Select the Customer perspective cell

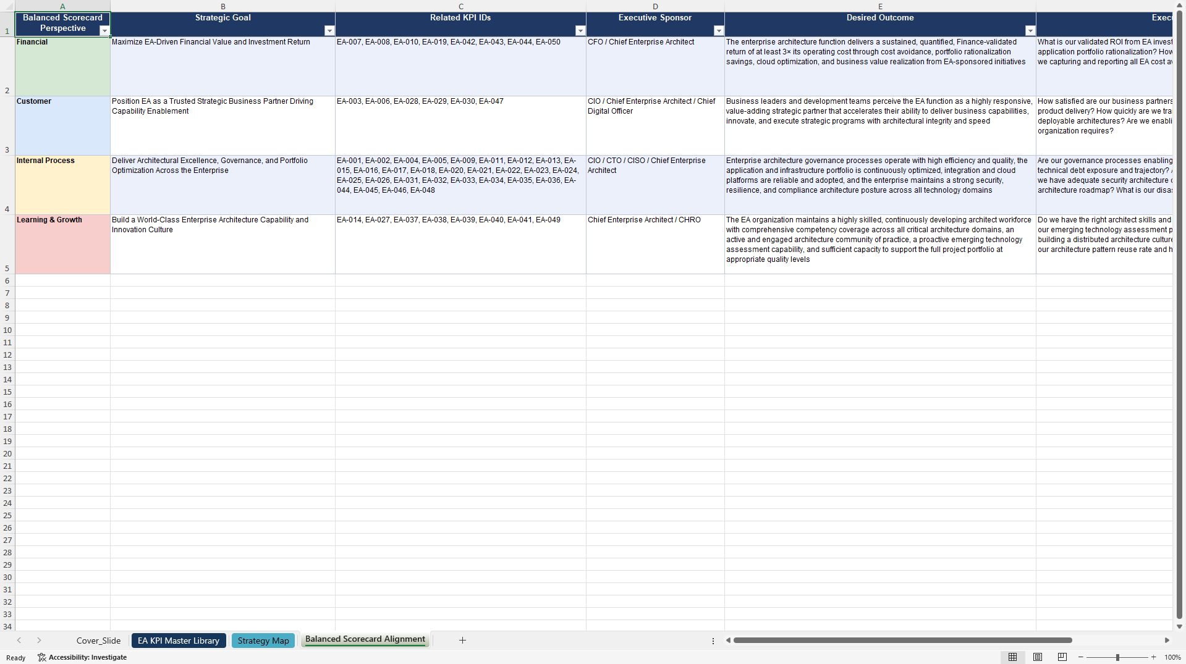coord(62,126)
